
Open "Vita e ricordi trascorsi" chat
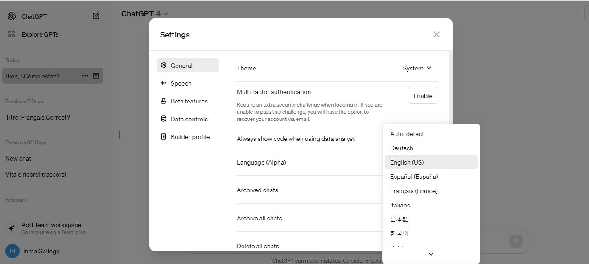click(x=53, y=174)
